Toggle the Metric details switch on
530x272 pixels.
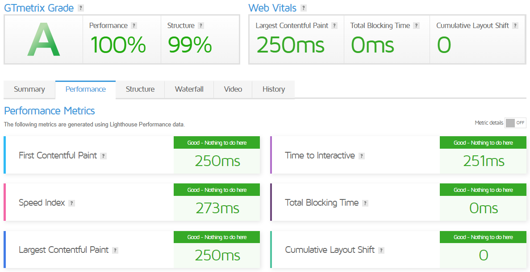pyautogui.click(x=515, y=123)
